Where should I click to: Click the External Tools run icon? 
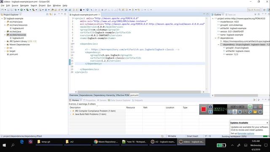point(33,10)
